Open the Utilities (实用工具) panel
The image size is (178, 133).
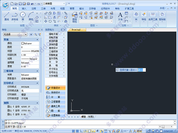(153, 17)
